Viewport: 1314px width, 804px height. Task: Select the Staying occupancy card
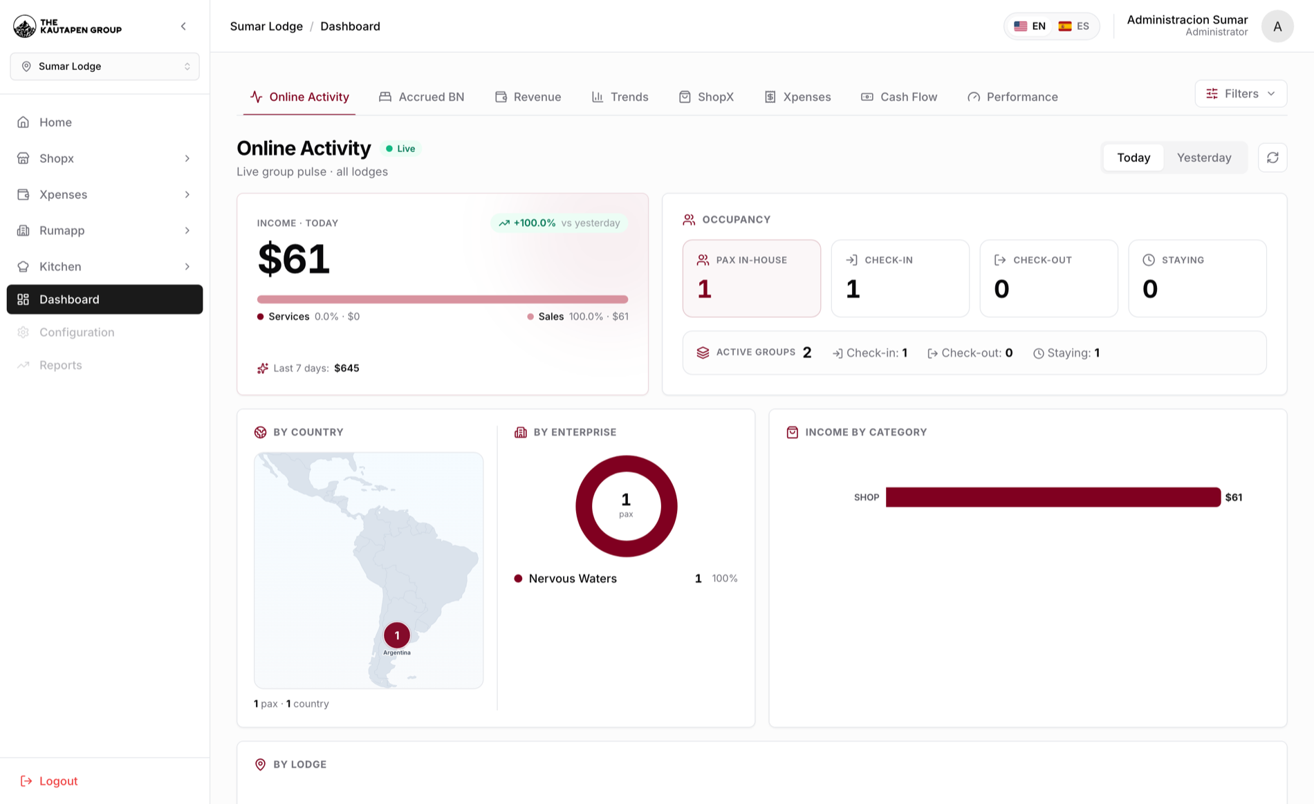pos(1198,279)
